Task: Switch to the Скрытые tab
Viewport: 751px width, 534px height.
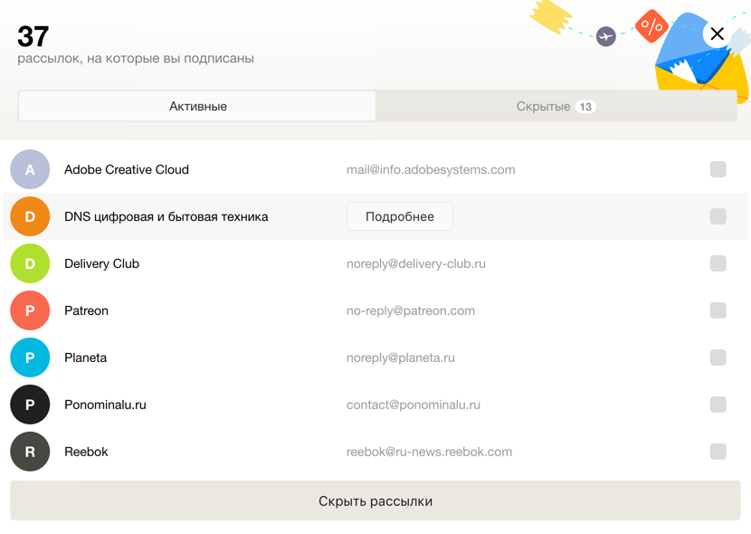Action: coord(556,106)
